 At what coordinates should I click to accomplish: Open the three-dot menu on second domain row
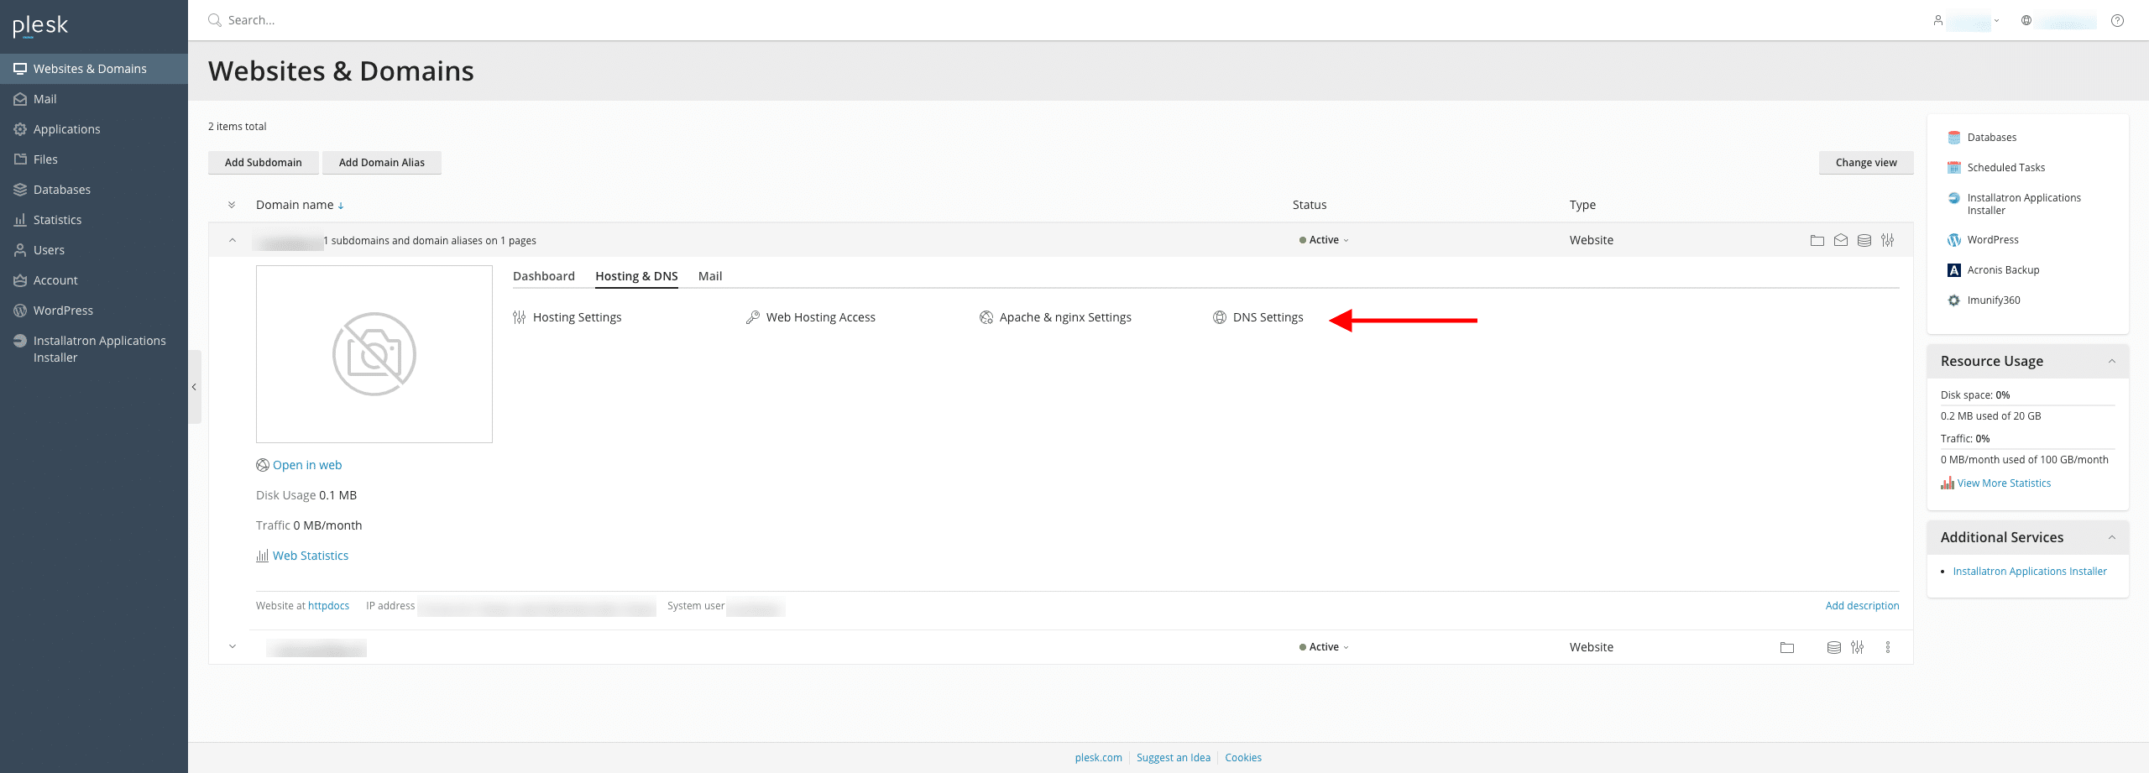coord(1888,647)
